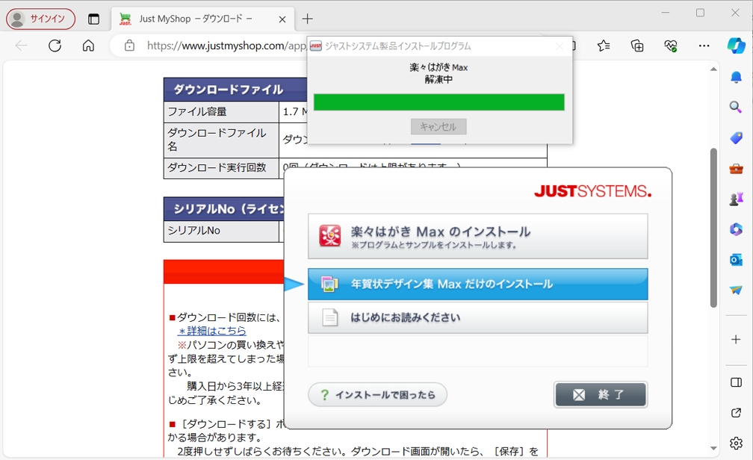Click the back navigation arrow
The width and height of the screenshot is (753, 460).
click(x=21, y=46)
